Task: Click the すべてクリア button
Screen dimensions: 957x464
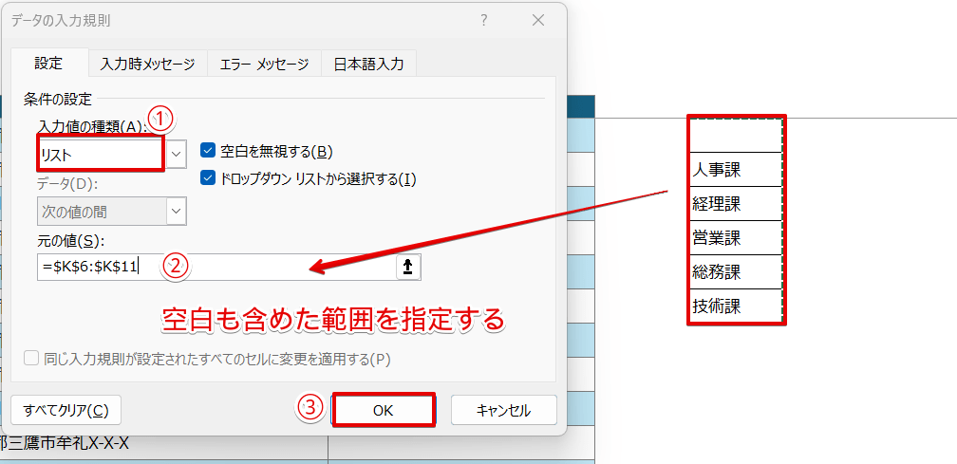Action: (x=66, y=410)
